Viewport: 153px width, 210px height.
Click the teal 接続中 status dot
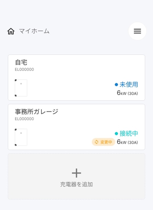click(116, 134)
